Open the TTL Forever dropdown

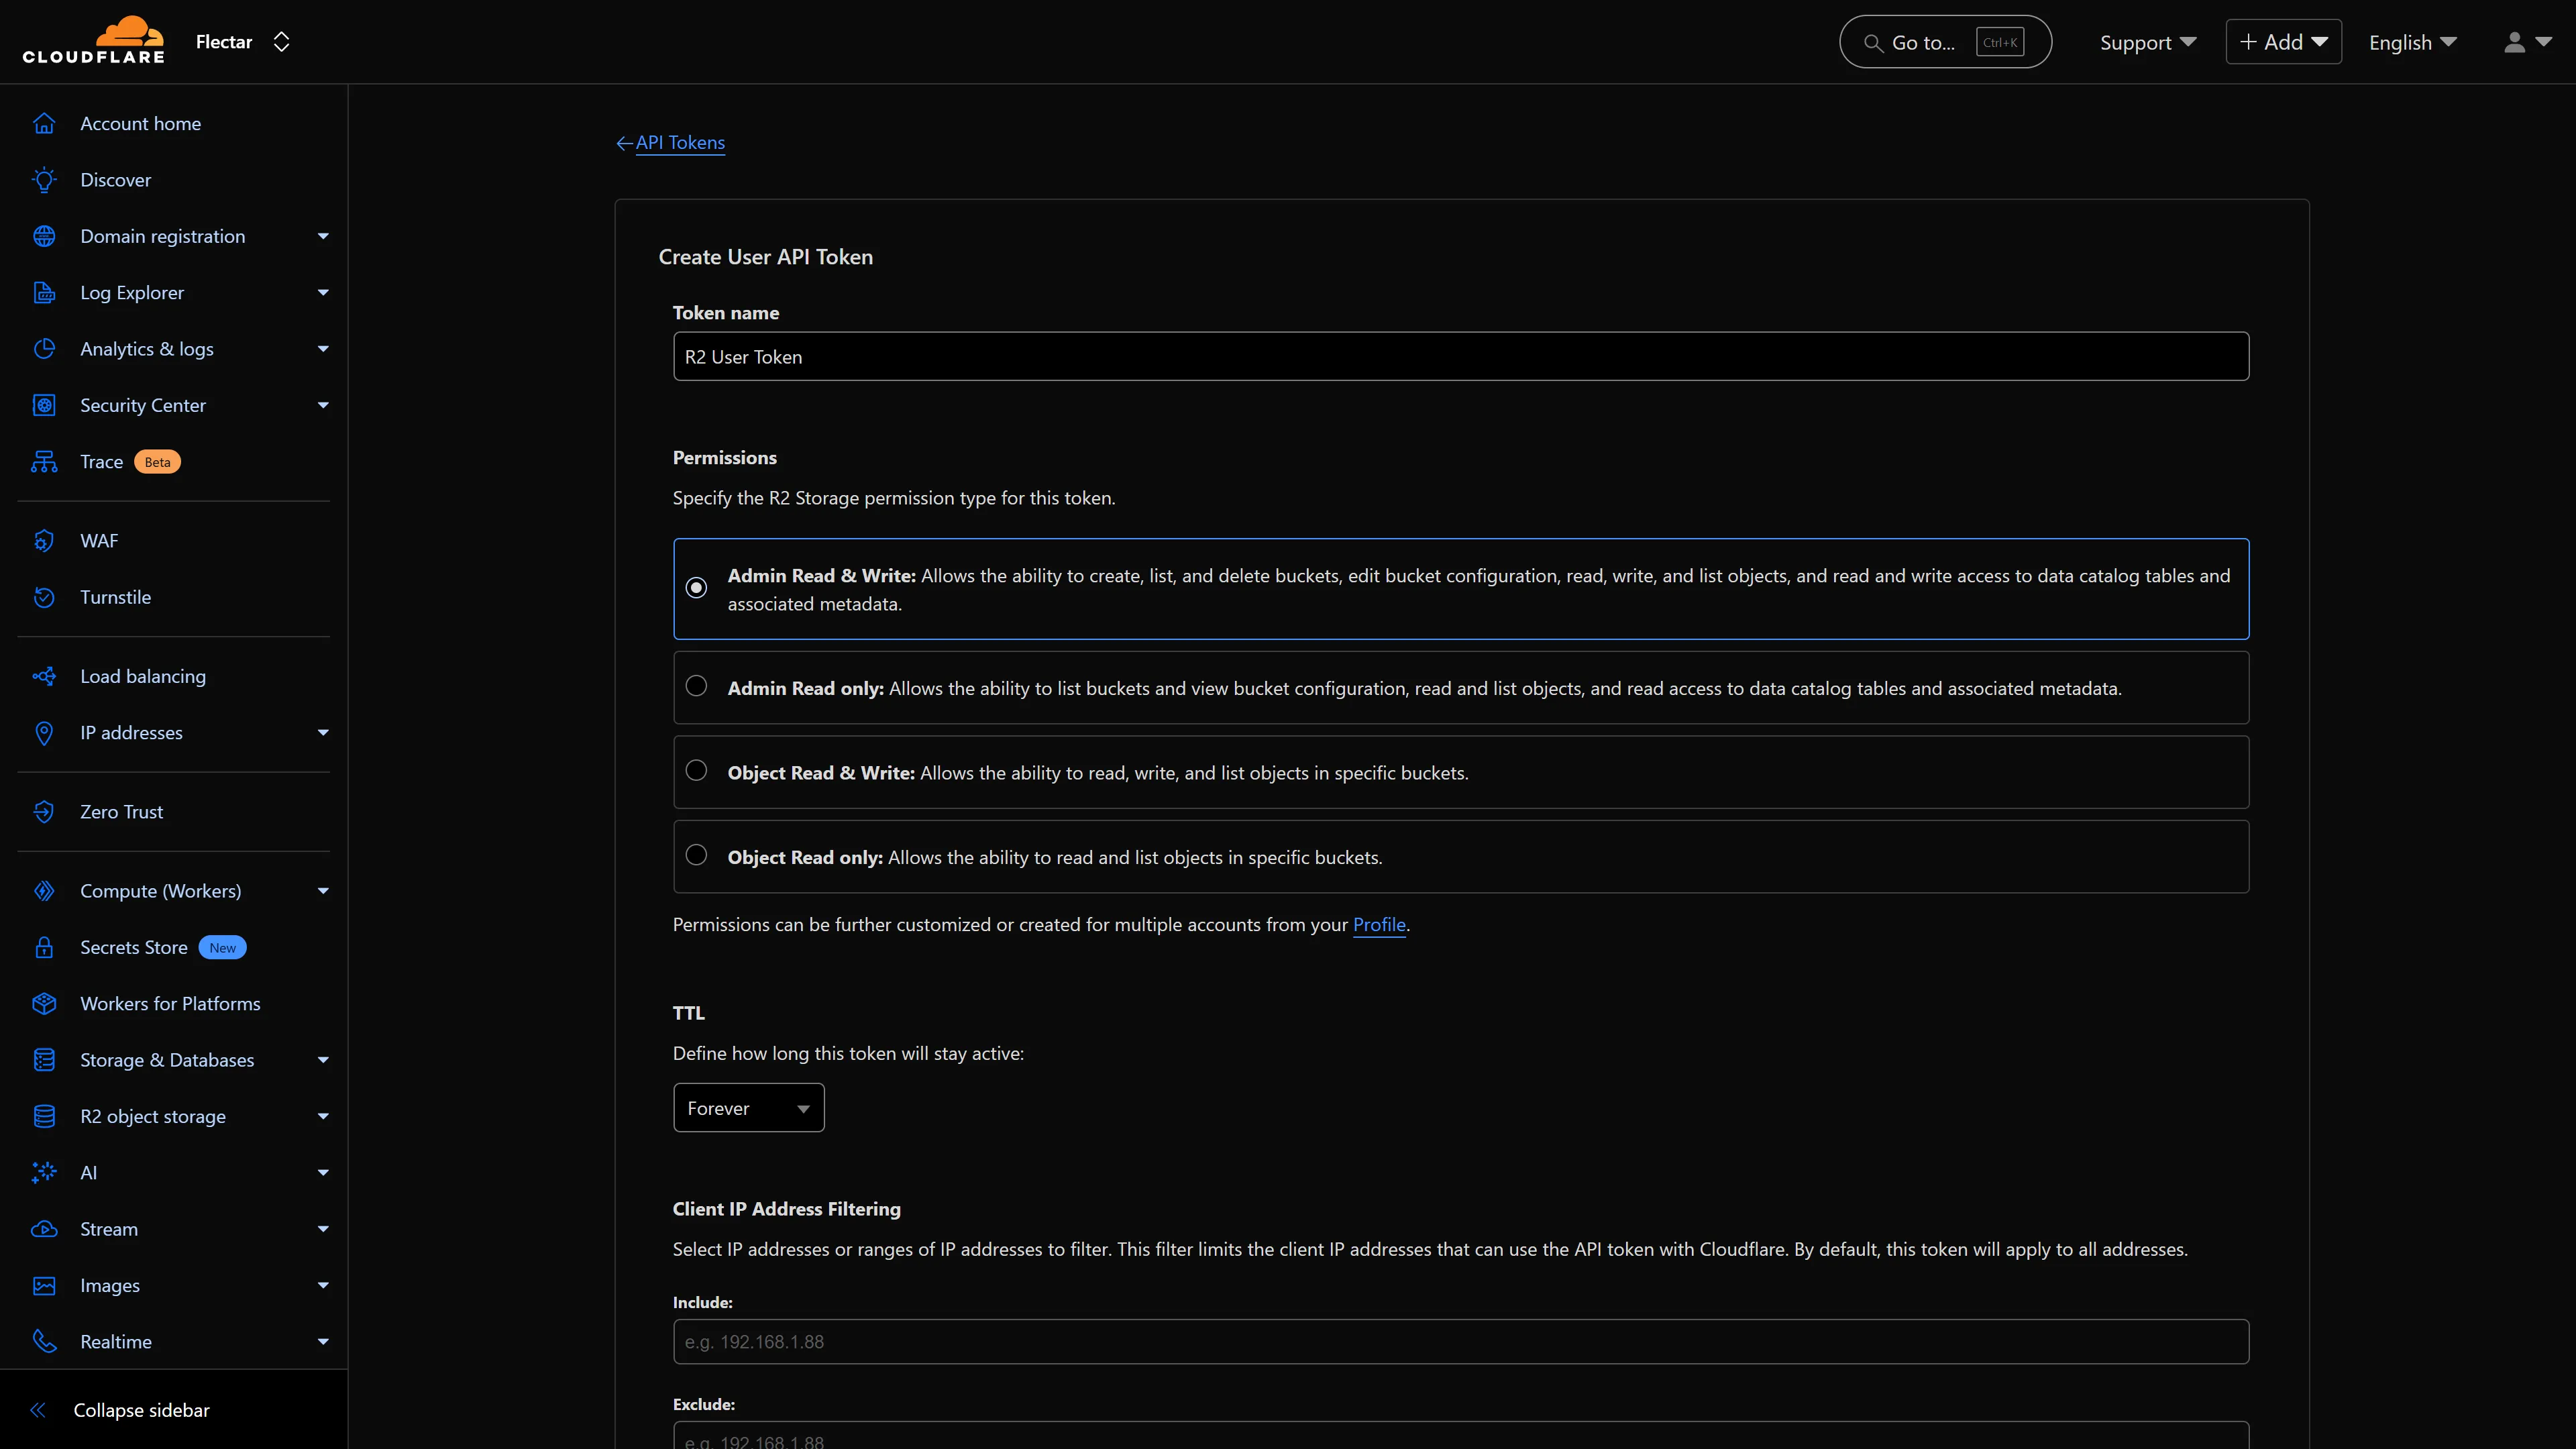[x=748, y=1108]
